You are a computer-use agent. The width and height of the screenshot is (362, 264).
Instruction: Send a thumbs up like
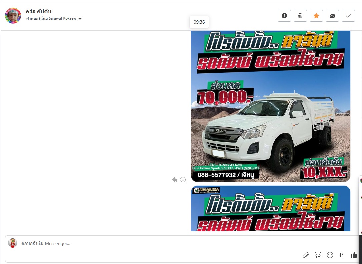[x=354, y=255]
